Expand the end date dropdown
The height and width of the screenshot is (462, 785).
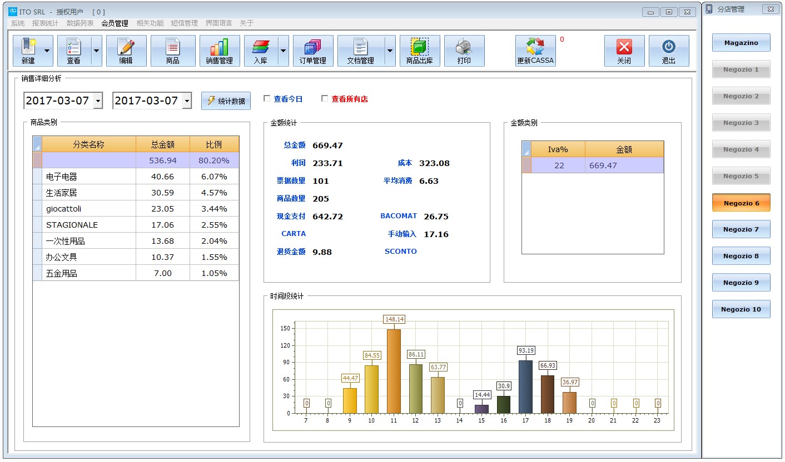pyautogui.click(x=187, y=101)
